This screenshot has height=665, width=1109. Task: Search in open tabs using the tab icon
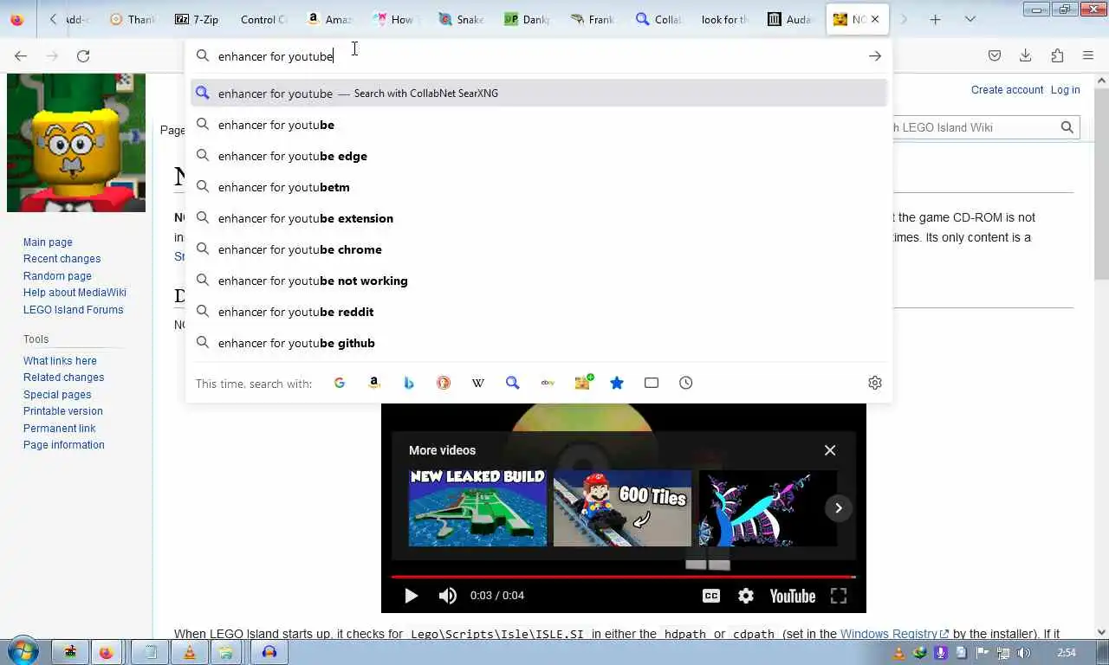pyautogui.click(x=652, y=383)
